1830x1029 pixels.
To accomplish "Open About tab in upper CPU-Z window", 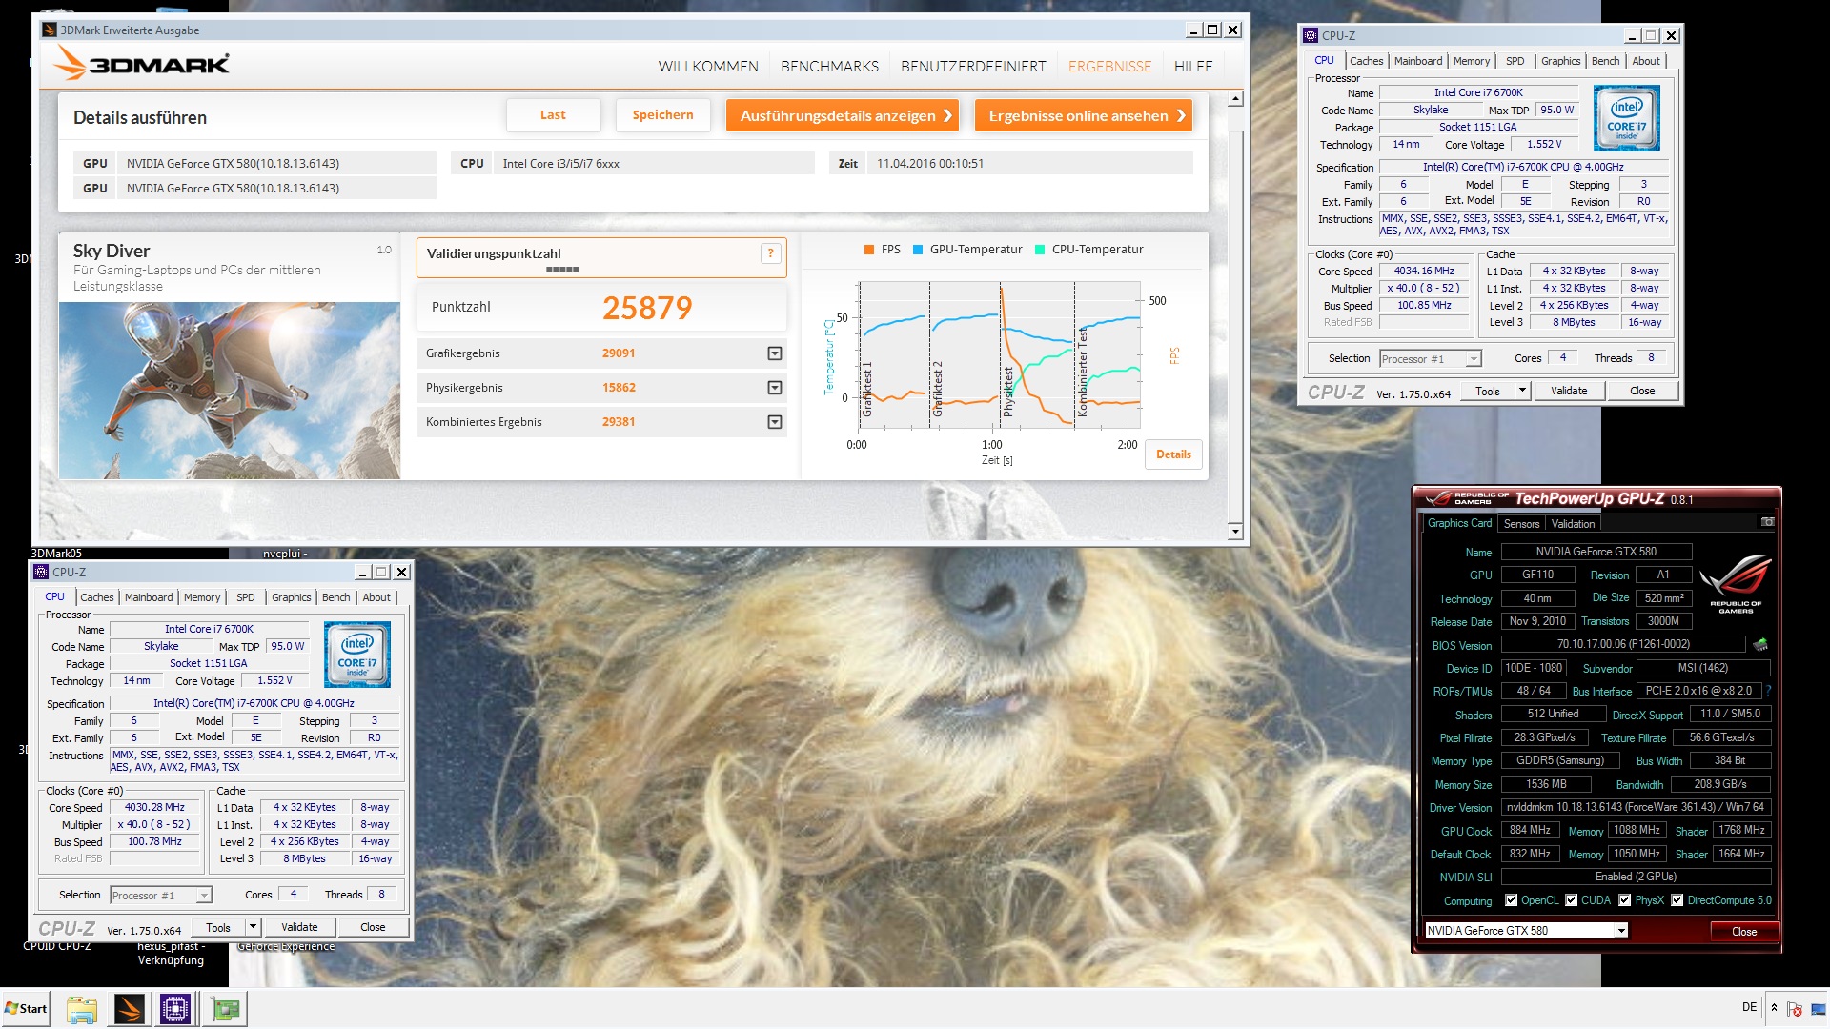I will pyautogui.click(x=1646, y=61).
